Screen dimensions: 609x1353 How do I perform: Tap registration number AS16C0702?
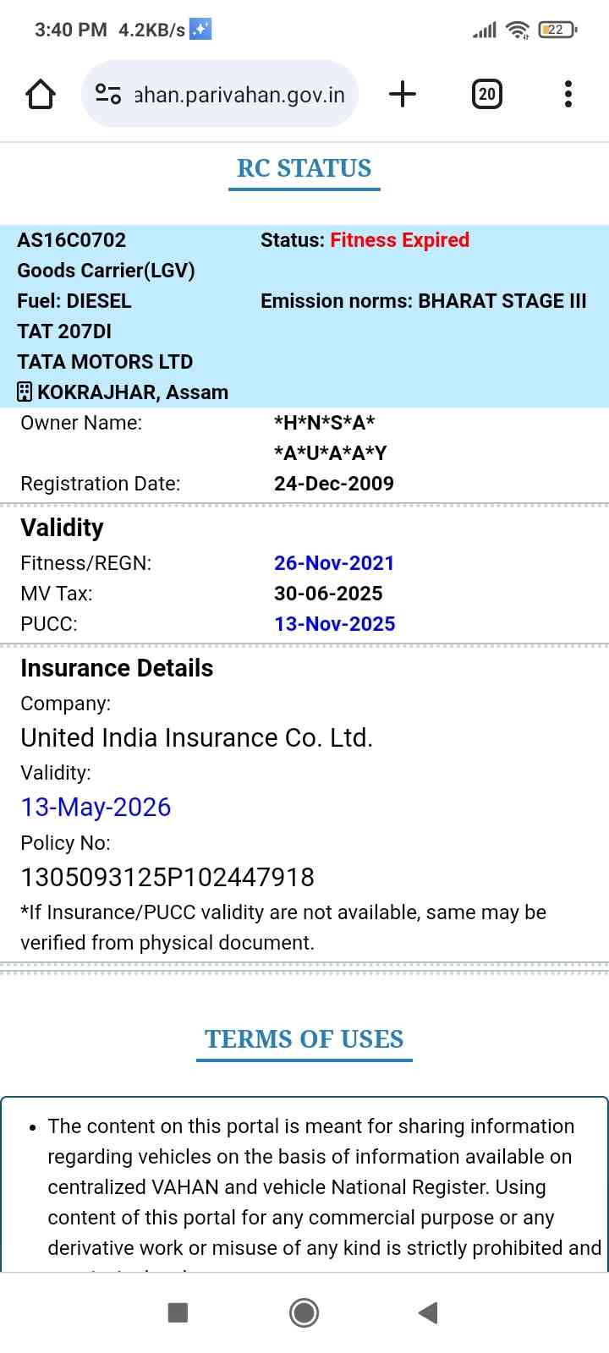click(x=72, y=240)
